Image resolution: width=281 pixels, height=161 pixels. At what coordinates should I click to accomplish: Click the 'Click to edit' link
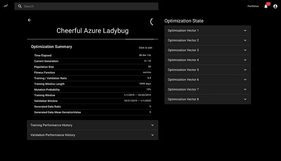pyautogui.click(x=145, y=48)
